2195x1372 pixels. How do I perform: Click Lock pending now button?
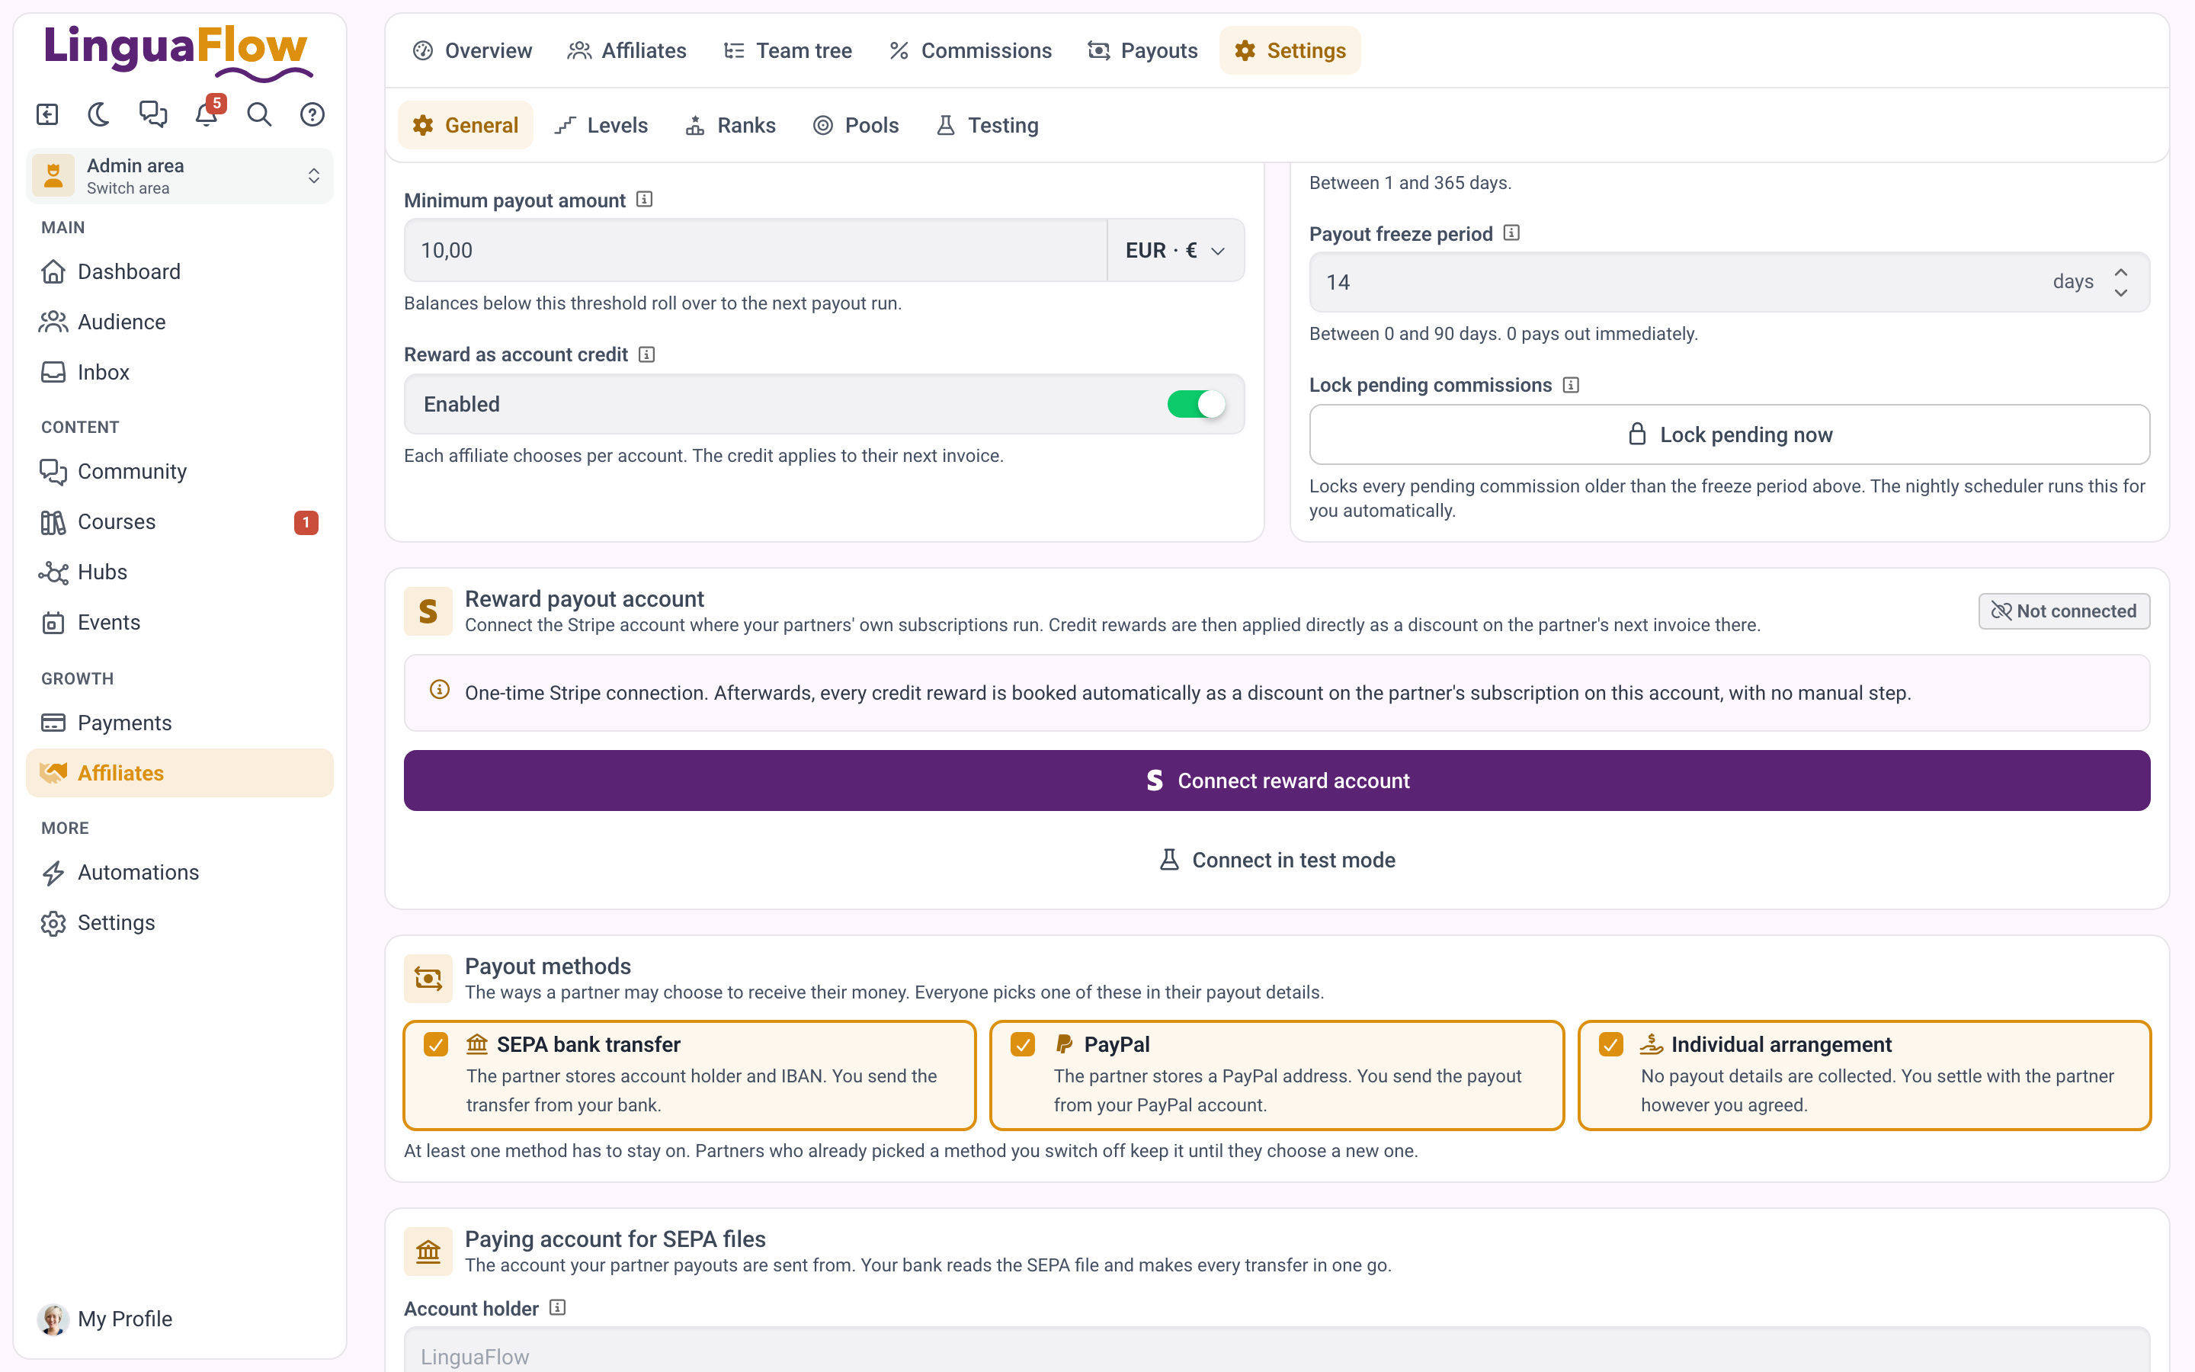click(1729, 434)
